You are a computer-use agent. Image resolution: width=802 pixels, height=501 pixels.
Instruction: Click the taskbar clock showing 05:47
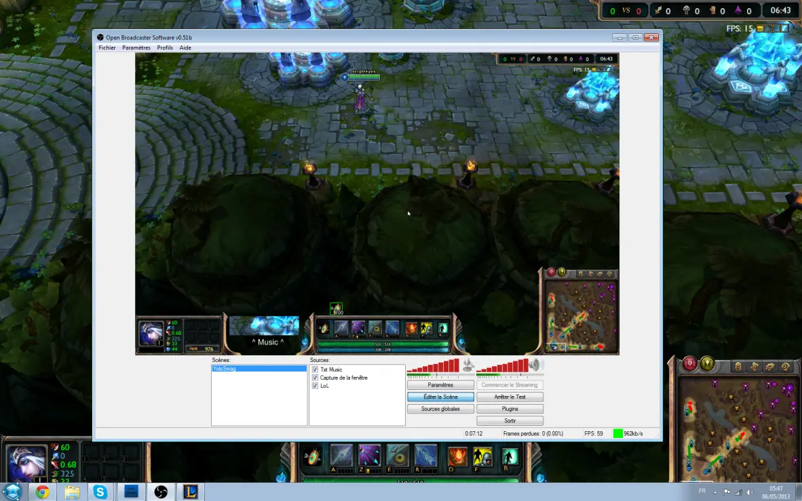pos(776,492)
